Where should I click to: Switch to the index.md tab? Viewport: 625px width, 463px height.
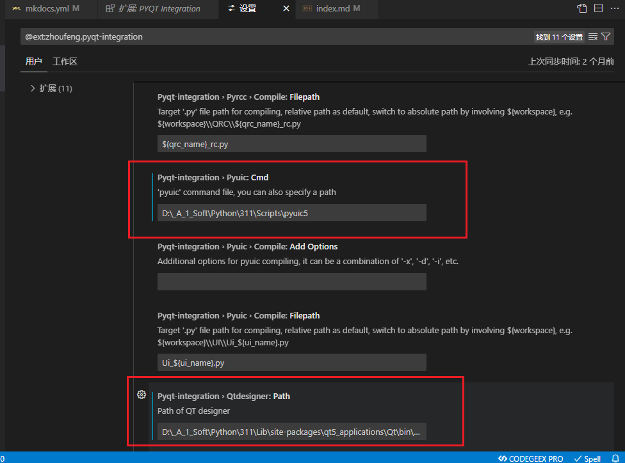[332, 9]
